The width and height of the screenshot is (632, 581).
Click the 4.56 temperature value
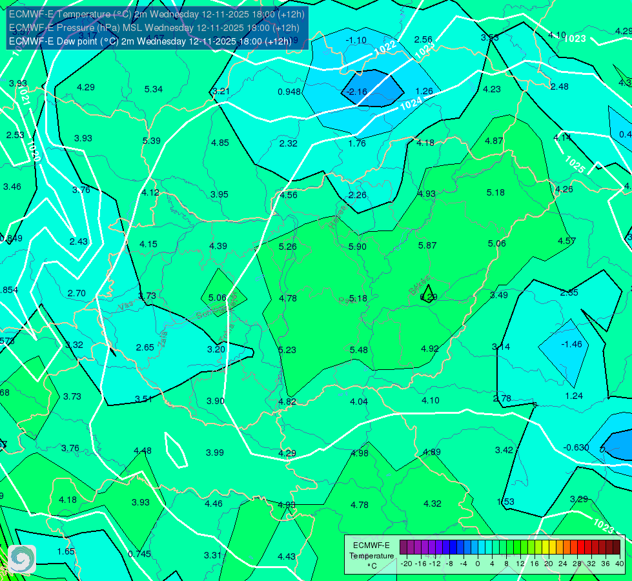point(289,195)
